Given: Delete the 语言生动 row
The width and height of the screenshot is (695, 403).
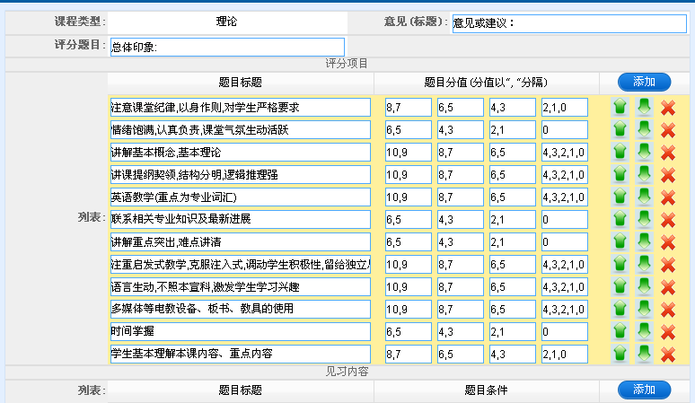Looking at the screenshot, I should (x=668, y=287).
